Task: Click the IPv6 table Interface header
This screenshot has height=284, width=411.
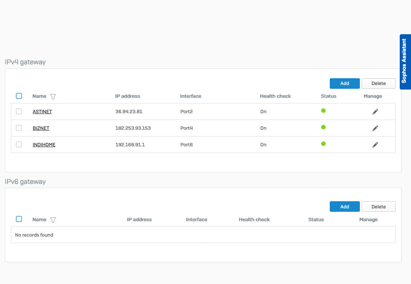Action: click(x=197, y=220)
